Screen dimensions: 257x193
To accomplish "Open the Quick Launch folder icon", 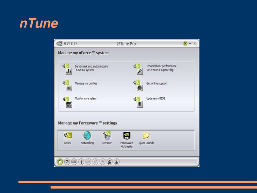I will coord(146,136).
